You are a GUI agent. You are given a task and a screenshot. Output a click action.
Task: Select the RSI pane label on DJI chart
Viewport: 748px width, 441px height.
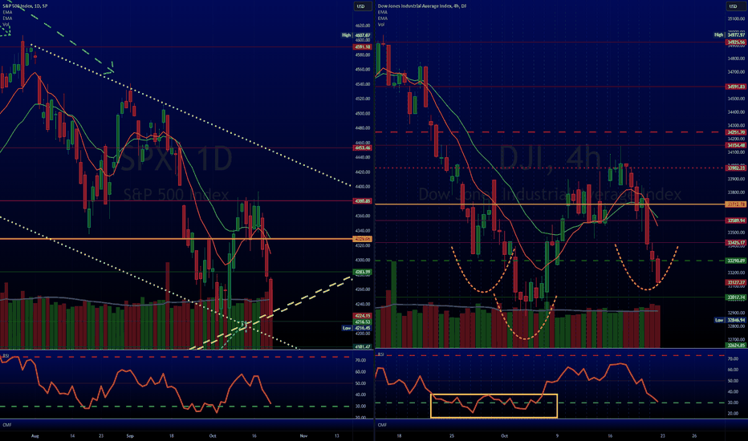tap(380, 354)
